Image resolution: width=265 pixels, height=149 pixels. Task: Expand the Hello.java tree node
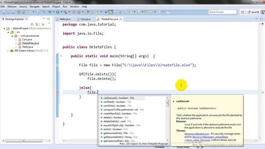(x=16, y=47)
